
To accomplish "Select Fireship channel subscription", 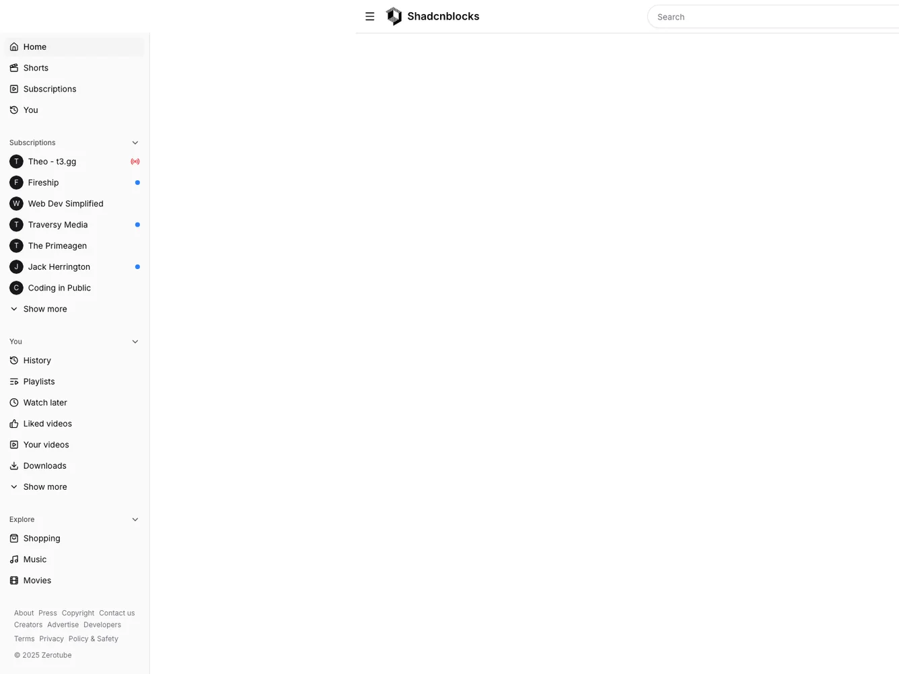I will 43,183.
